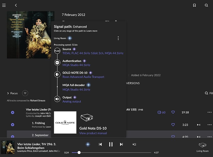The width and height of the screenshot is (213, 157).
Task: Favorite the September track heart
Action: click(173, 137)
